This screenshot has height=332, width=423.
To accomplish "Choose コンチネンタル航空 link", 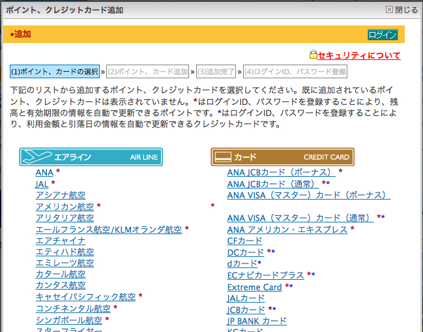I will tap(73, 309).
